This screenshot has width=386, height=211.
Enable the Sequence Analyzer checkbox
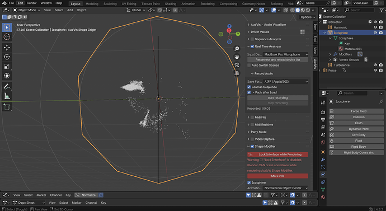(252, 39)
